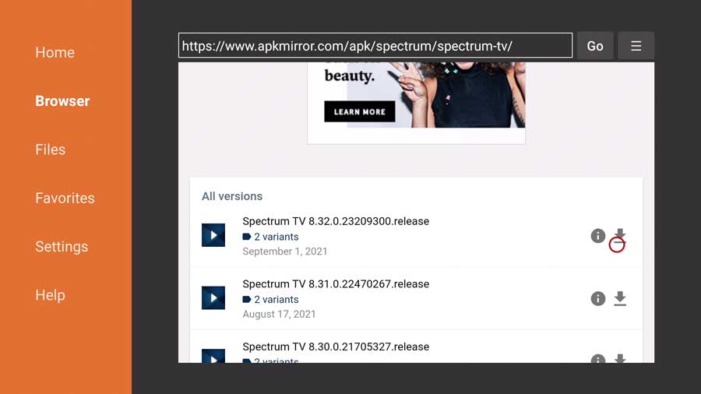Select Browser in the sidebar
This screenshot has width=701, height=394.
click(62, 101)
